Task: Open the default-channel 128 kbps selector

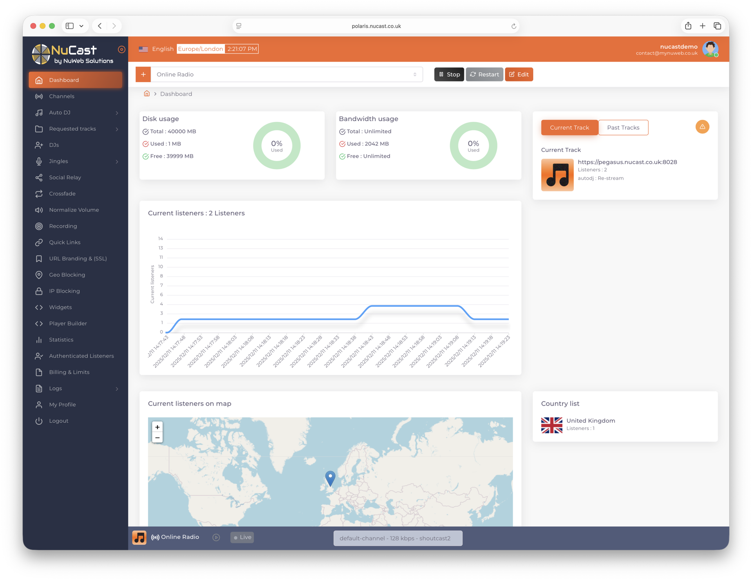Action: coord(398,538)
